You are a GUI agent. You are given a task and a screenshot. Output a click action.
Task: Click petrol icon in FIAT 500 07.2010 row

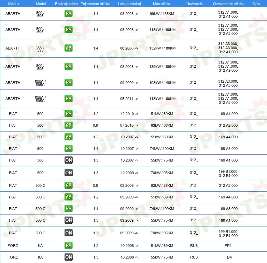[x=69, y=125]
